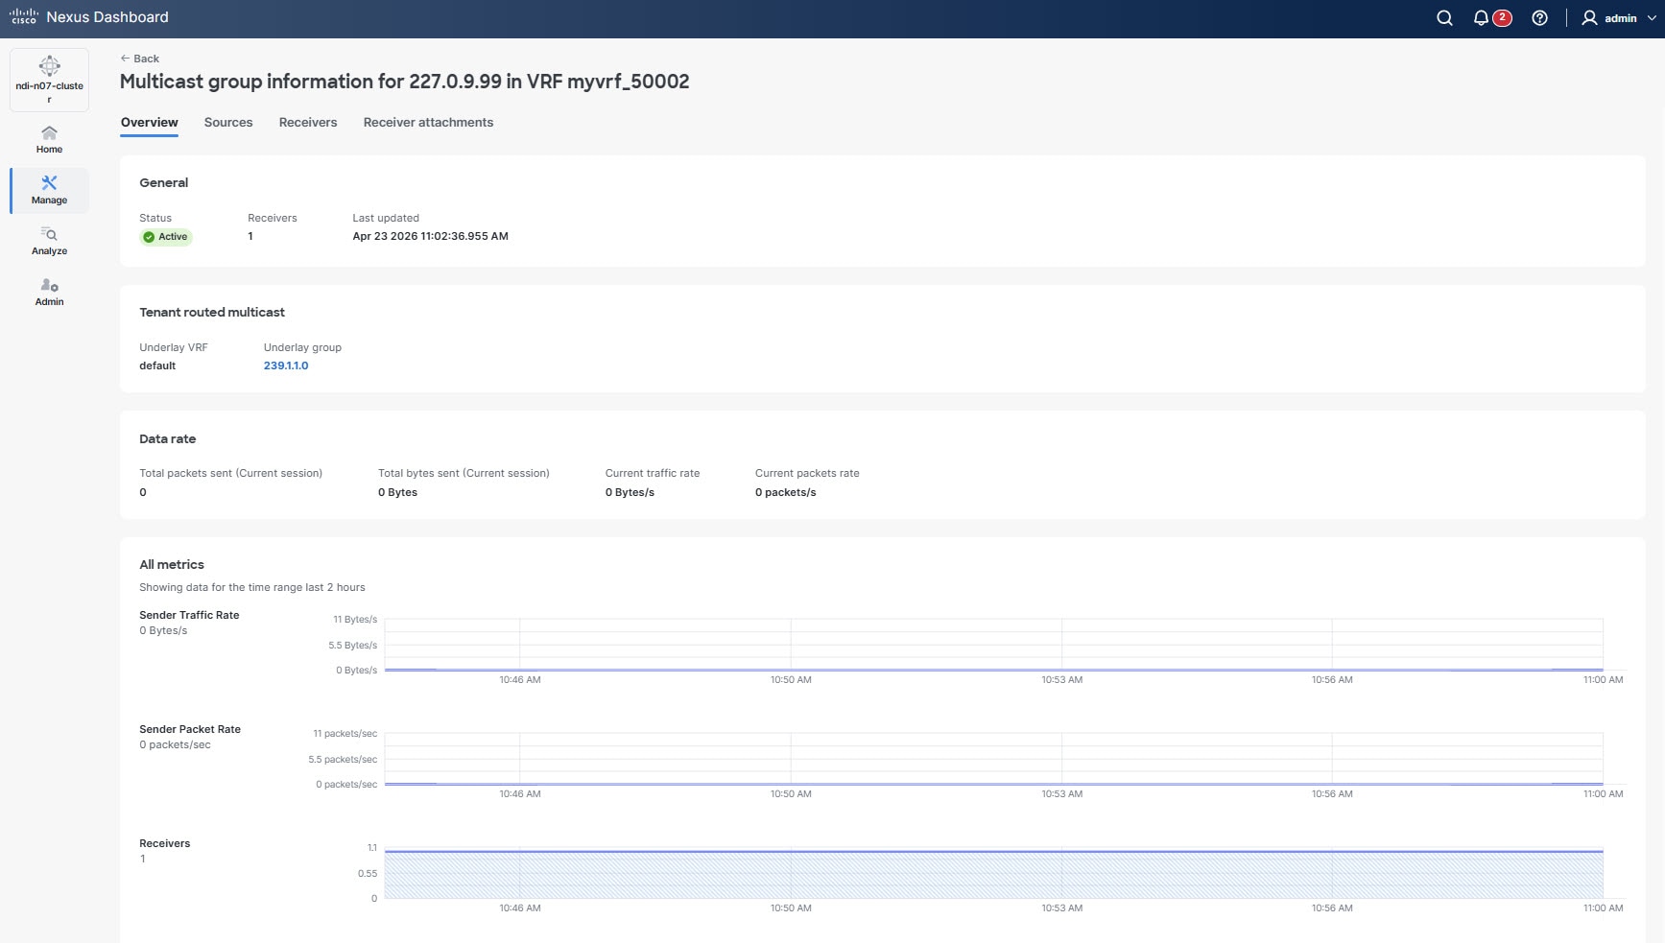Click the Cisco logo in the header

(x=23, y=16)
